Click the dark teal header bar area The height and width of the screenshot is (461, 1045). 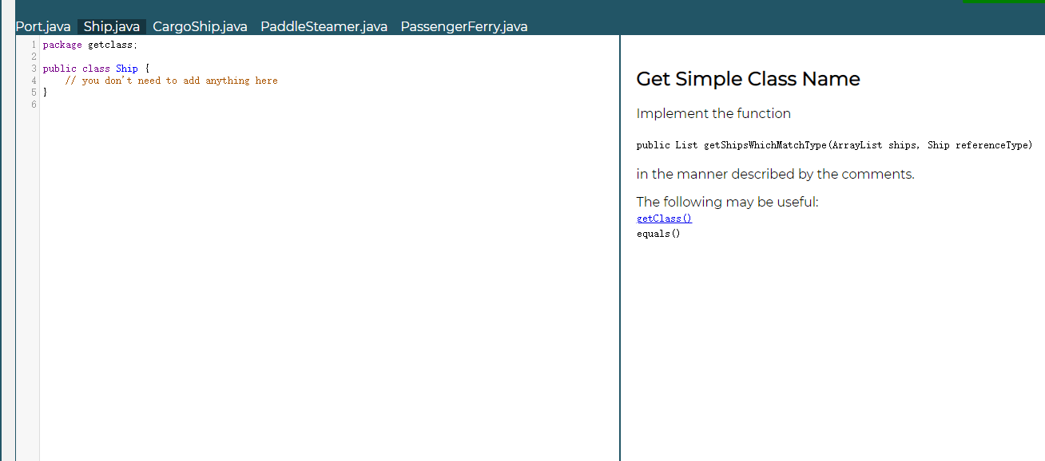click(719, 12)
